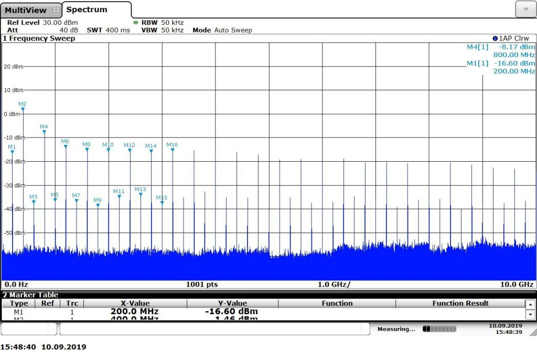
Task: Click the MultiView grid icon
Action: (x=56, y=10)
